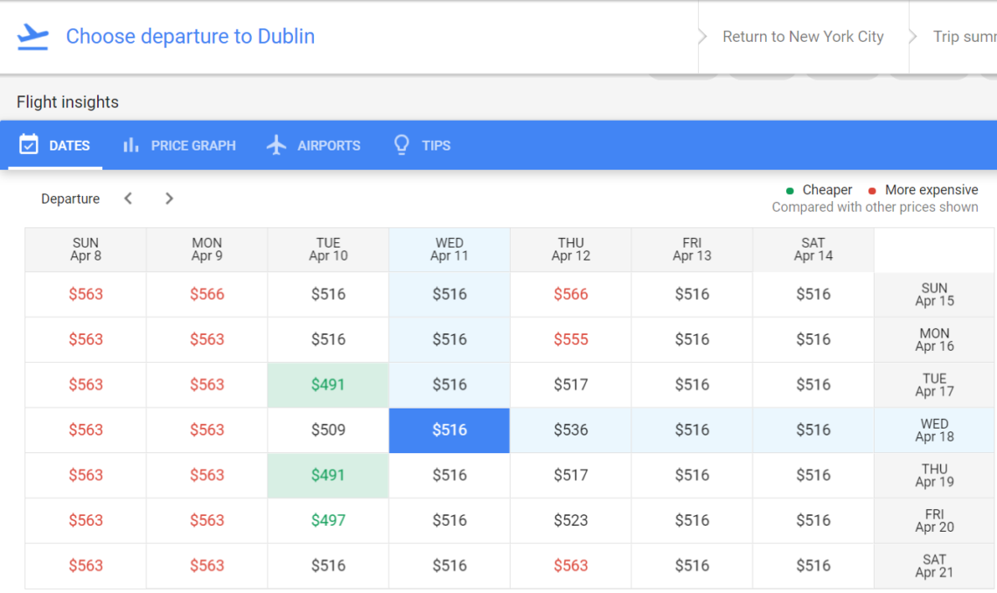Click the left arrow for earlier departure dates
This screenshot has height=593, width=997.
click(128, 199)
